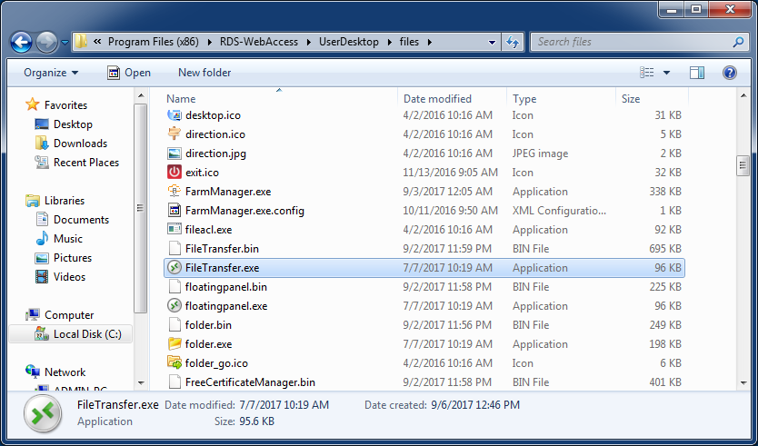Click the Change your view icon

tap(647, 73)
